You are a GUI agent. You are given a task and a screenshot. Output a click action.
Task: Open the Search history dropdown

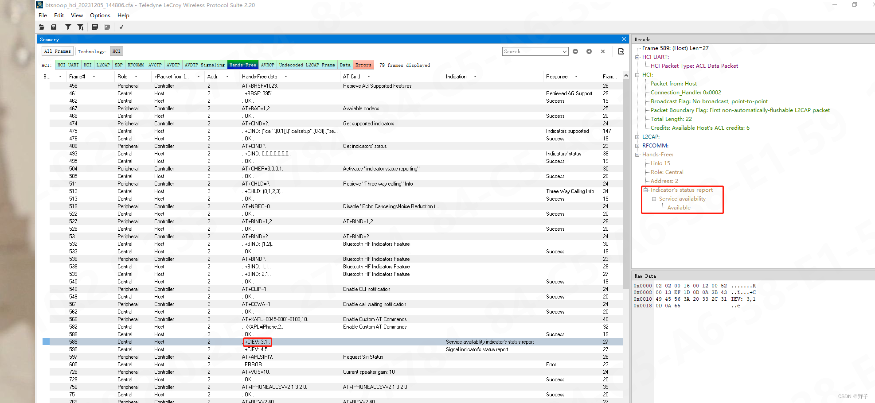coord(564,51)
